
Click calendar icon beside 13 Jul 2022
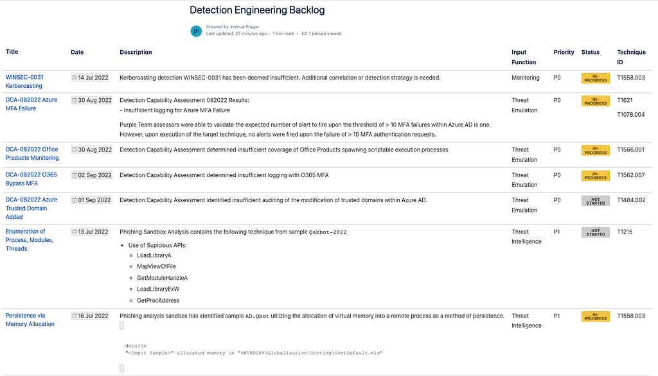[75, 232]
